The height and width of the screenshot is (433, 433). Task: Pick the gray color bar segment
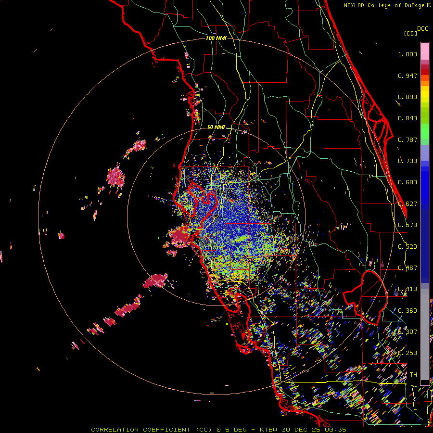tap(425, 334)
